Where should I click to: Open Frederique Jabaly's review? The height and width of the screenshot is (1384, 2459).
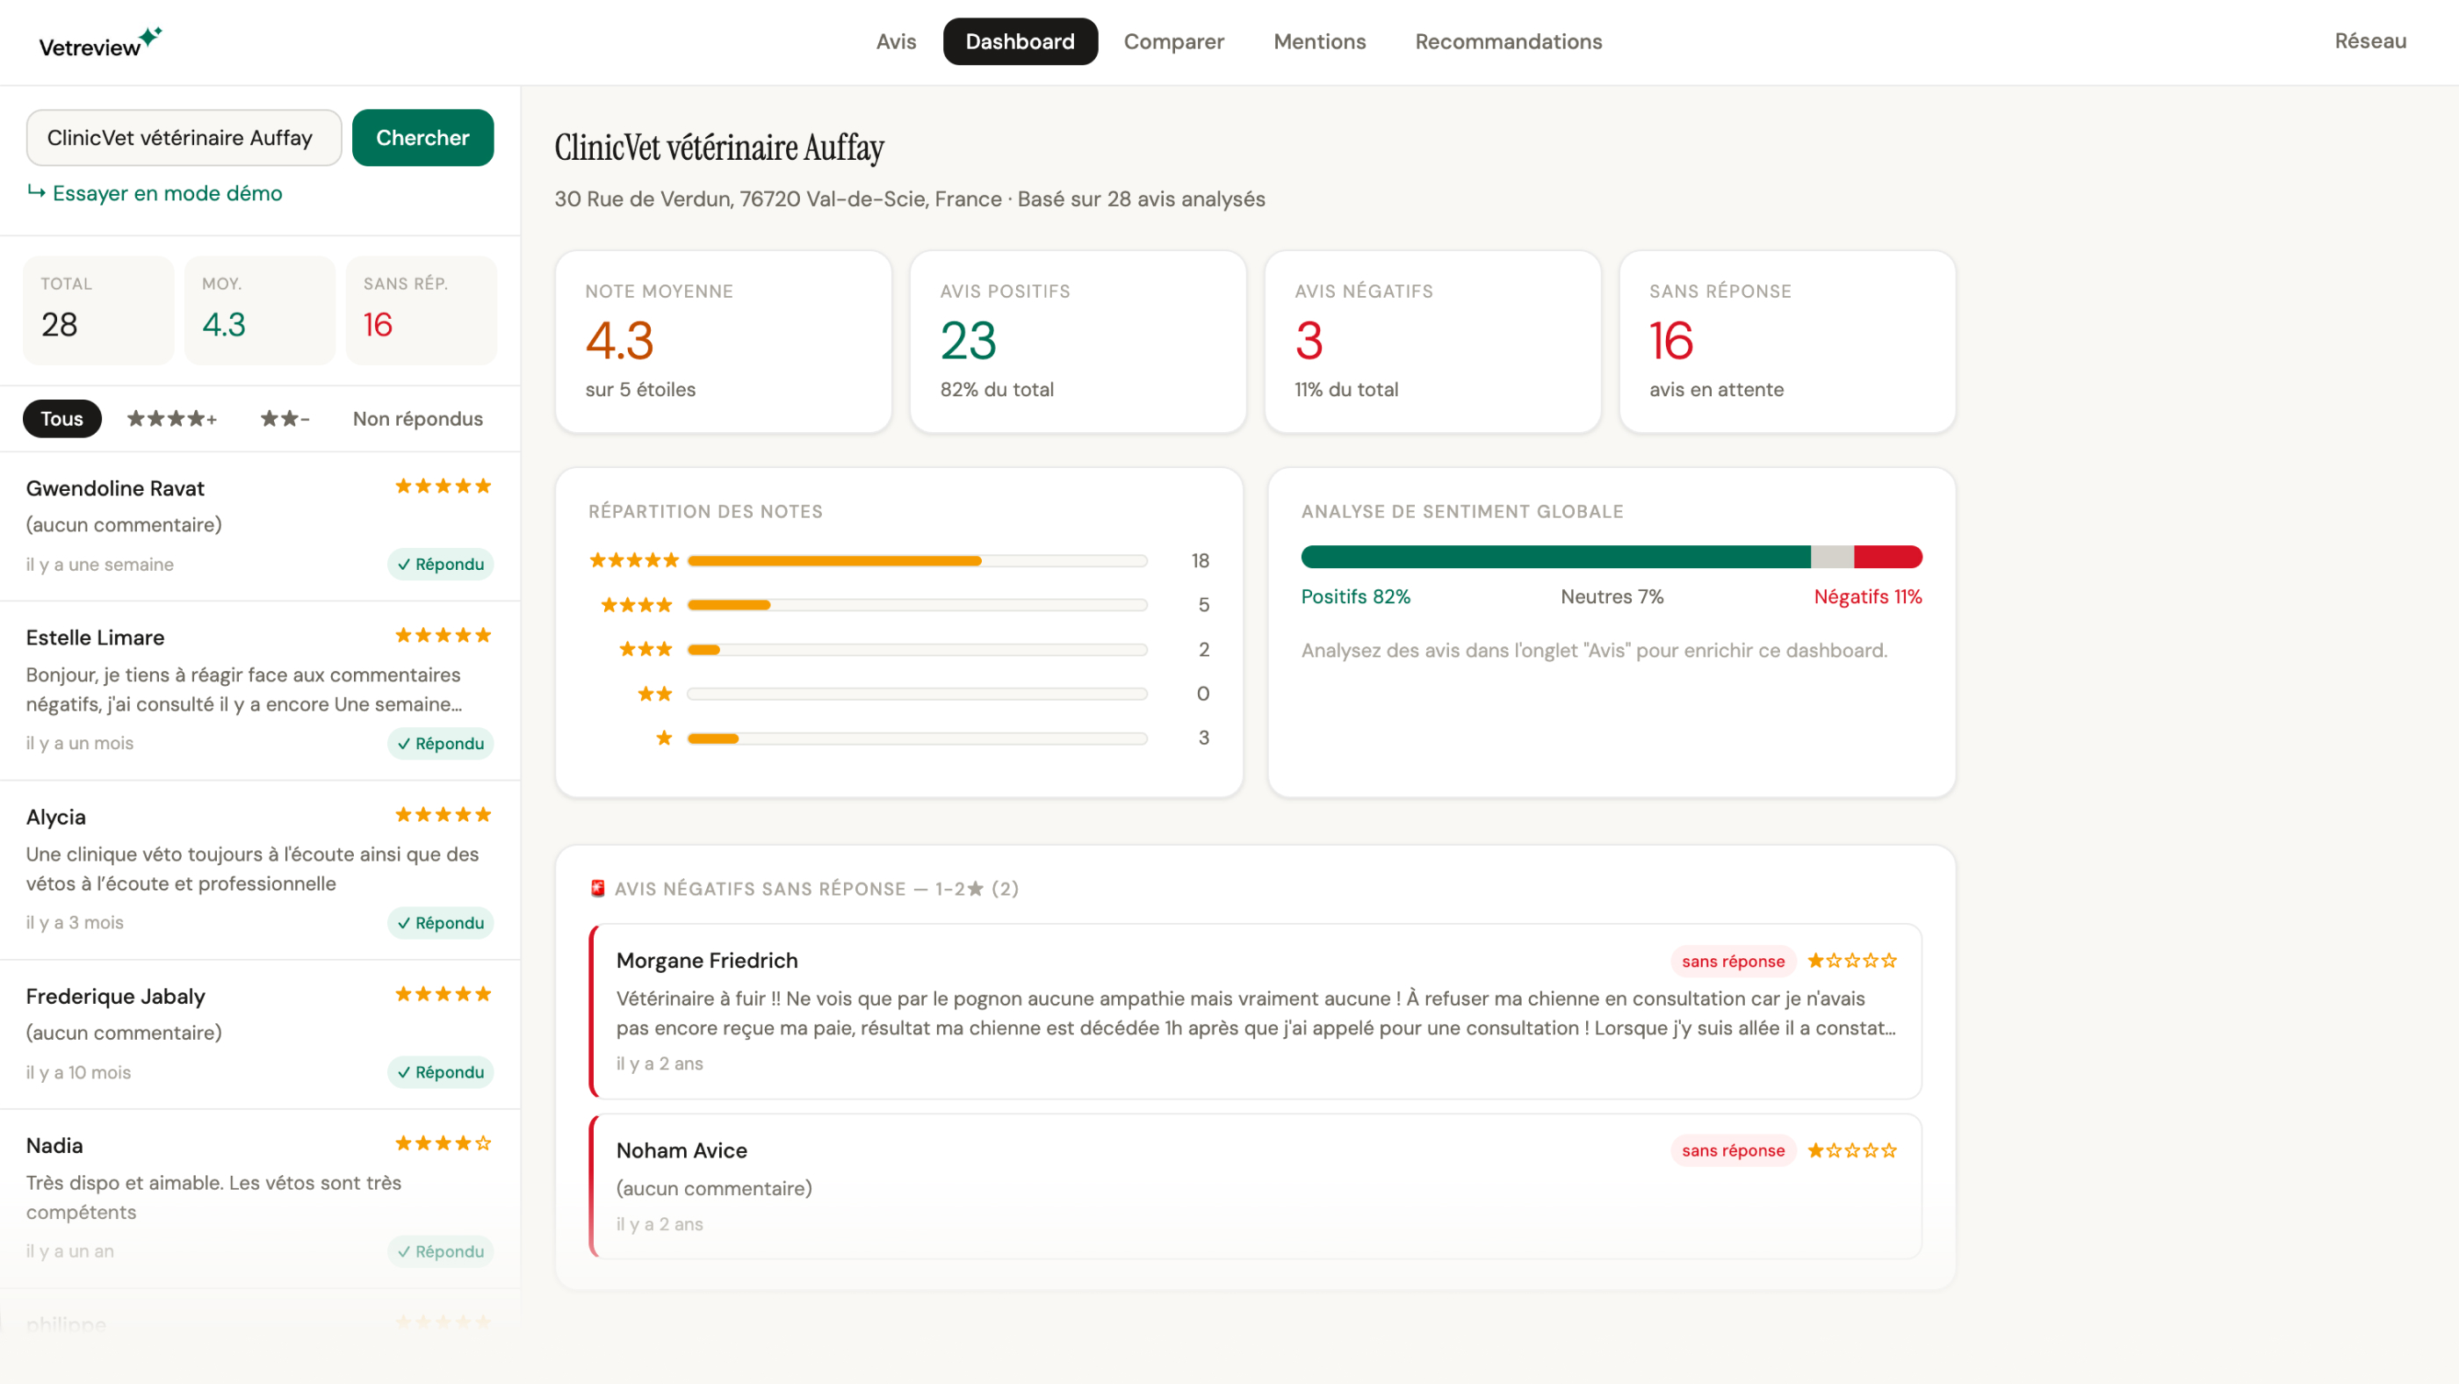click(260, 1034)
